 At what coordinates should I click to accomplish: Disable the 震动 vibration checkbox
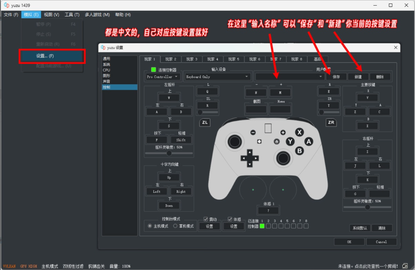pos(206,219)
